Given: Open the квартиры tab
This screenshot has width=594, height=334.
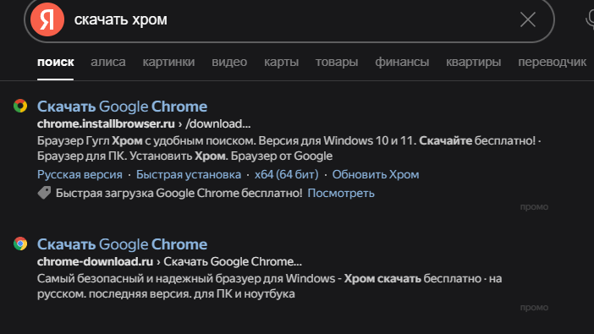Looking at the screenshot, I should tap(473, 62).
